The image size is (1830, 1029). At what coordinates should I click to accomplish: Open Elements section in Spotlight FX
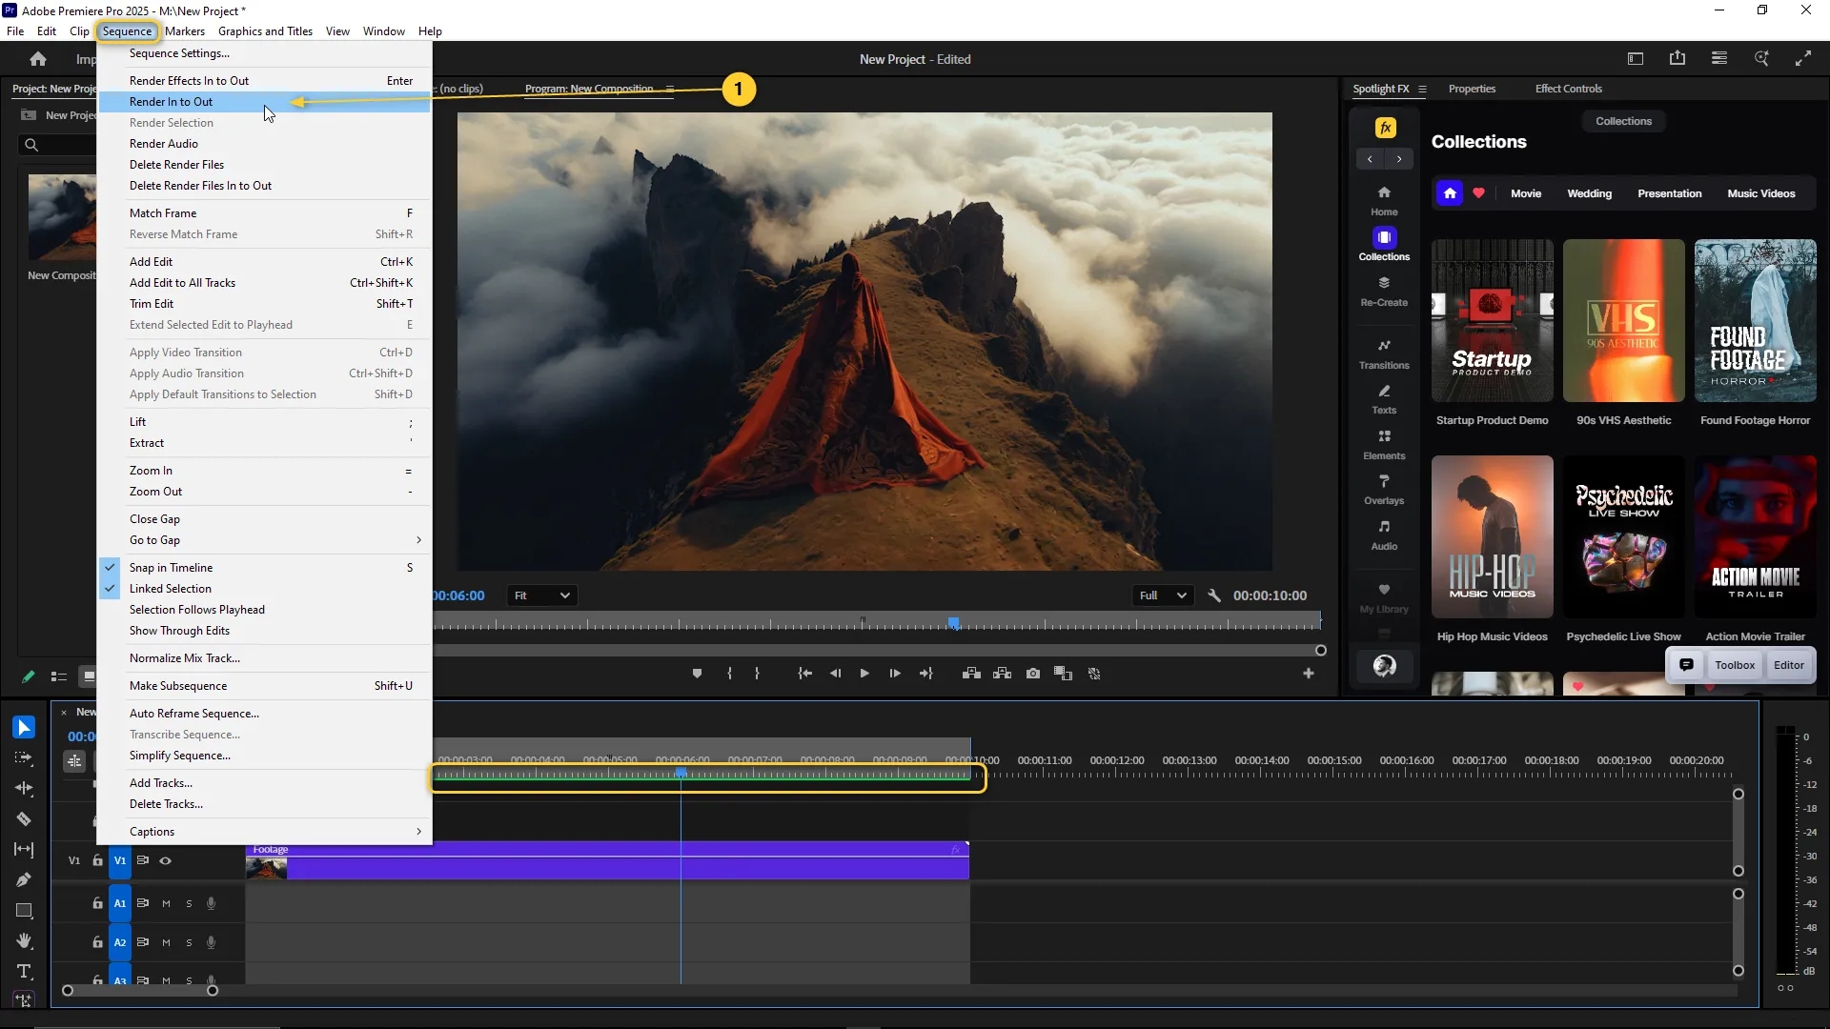coord(1384,445)
